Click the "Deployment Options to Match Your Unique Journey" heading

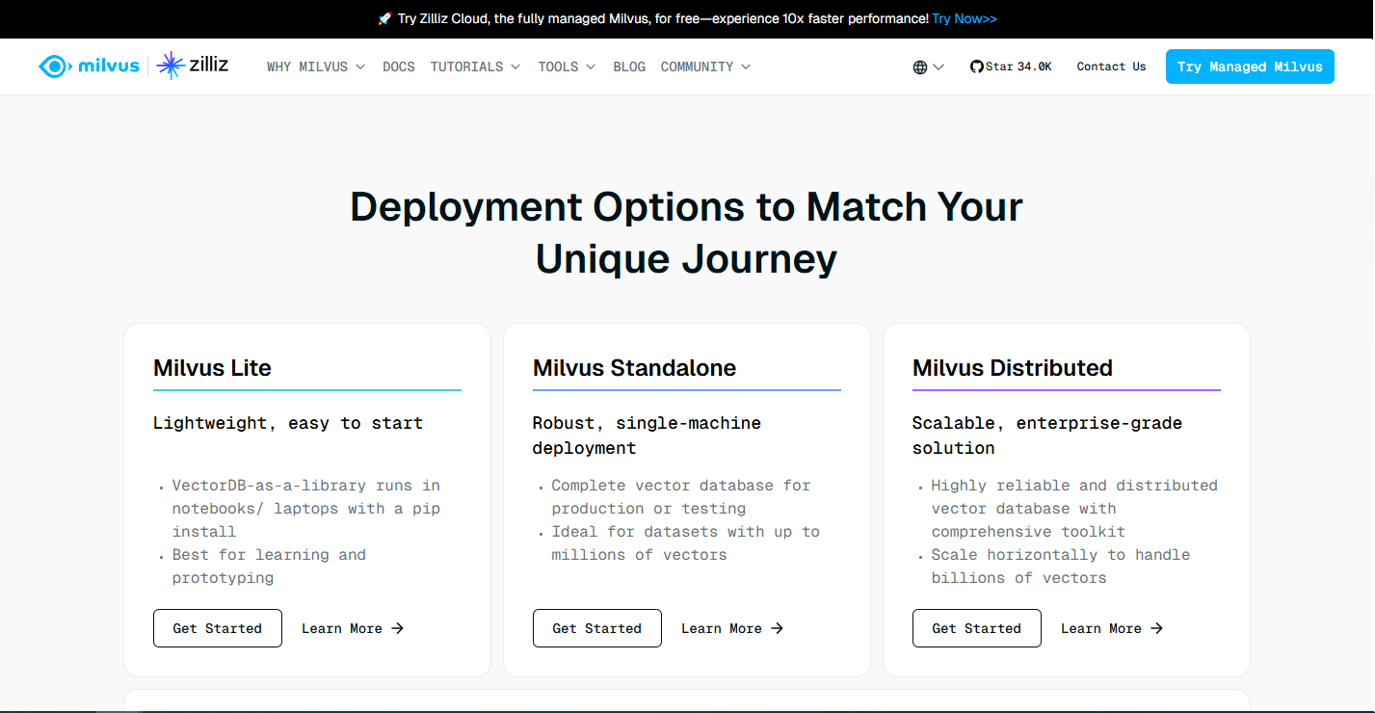(686, 233)
